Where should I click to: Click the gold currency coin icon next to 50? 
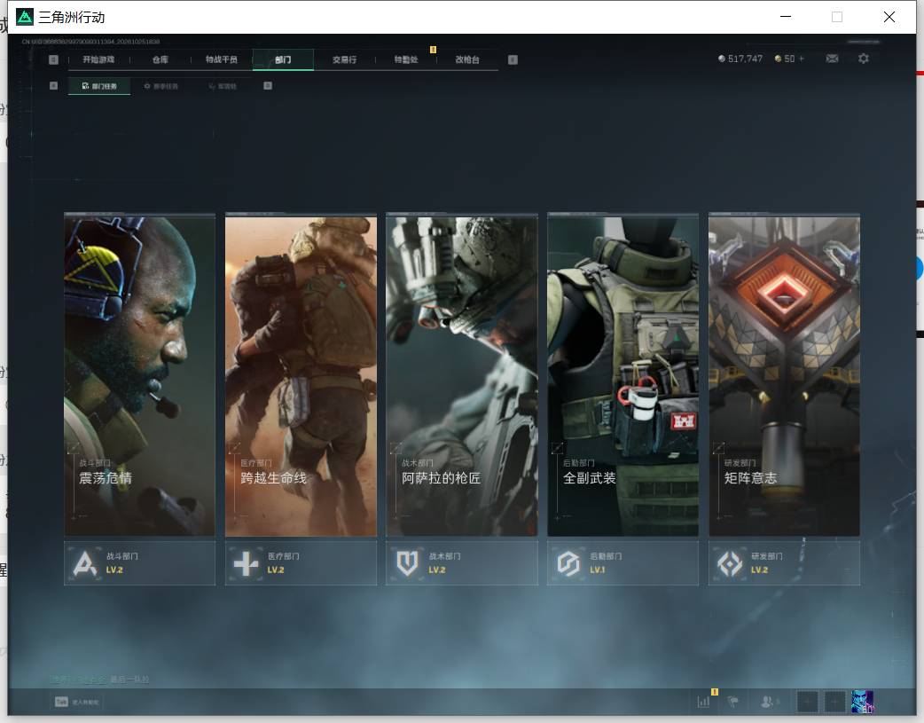click(x=778, y=59)
